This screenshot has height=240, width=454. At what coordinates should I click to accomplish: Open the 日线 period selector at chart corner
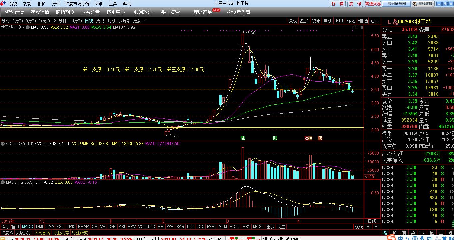[372, 221]
